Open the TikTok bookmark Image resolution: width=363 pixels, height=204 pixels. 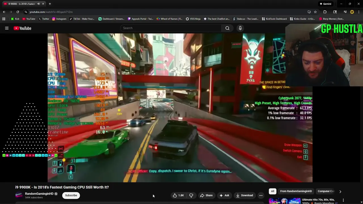pyautogui.click(x=82, y=19)
